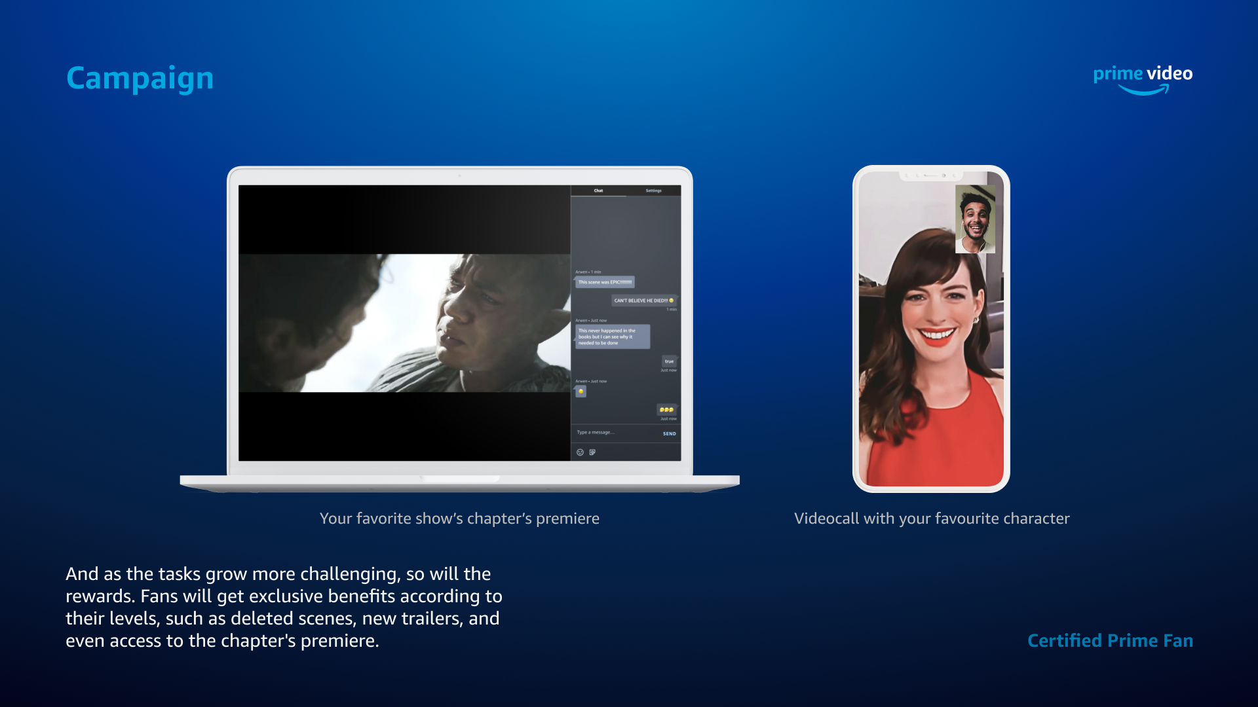Click 'Your favorite show's chapter's premiere' caption
Screen dimensions: 1258x707
459,518
